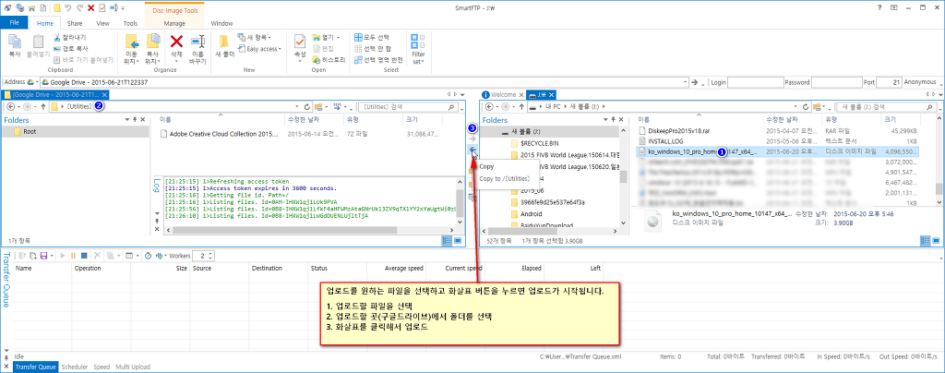This screenshot has height=373, width=945.
Task: Open the Scheduler tab at bottom
Action: point(75,367)
